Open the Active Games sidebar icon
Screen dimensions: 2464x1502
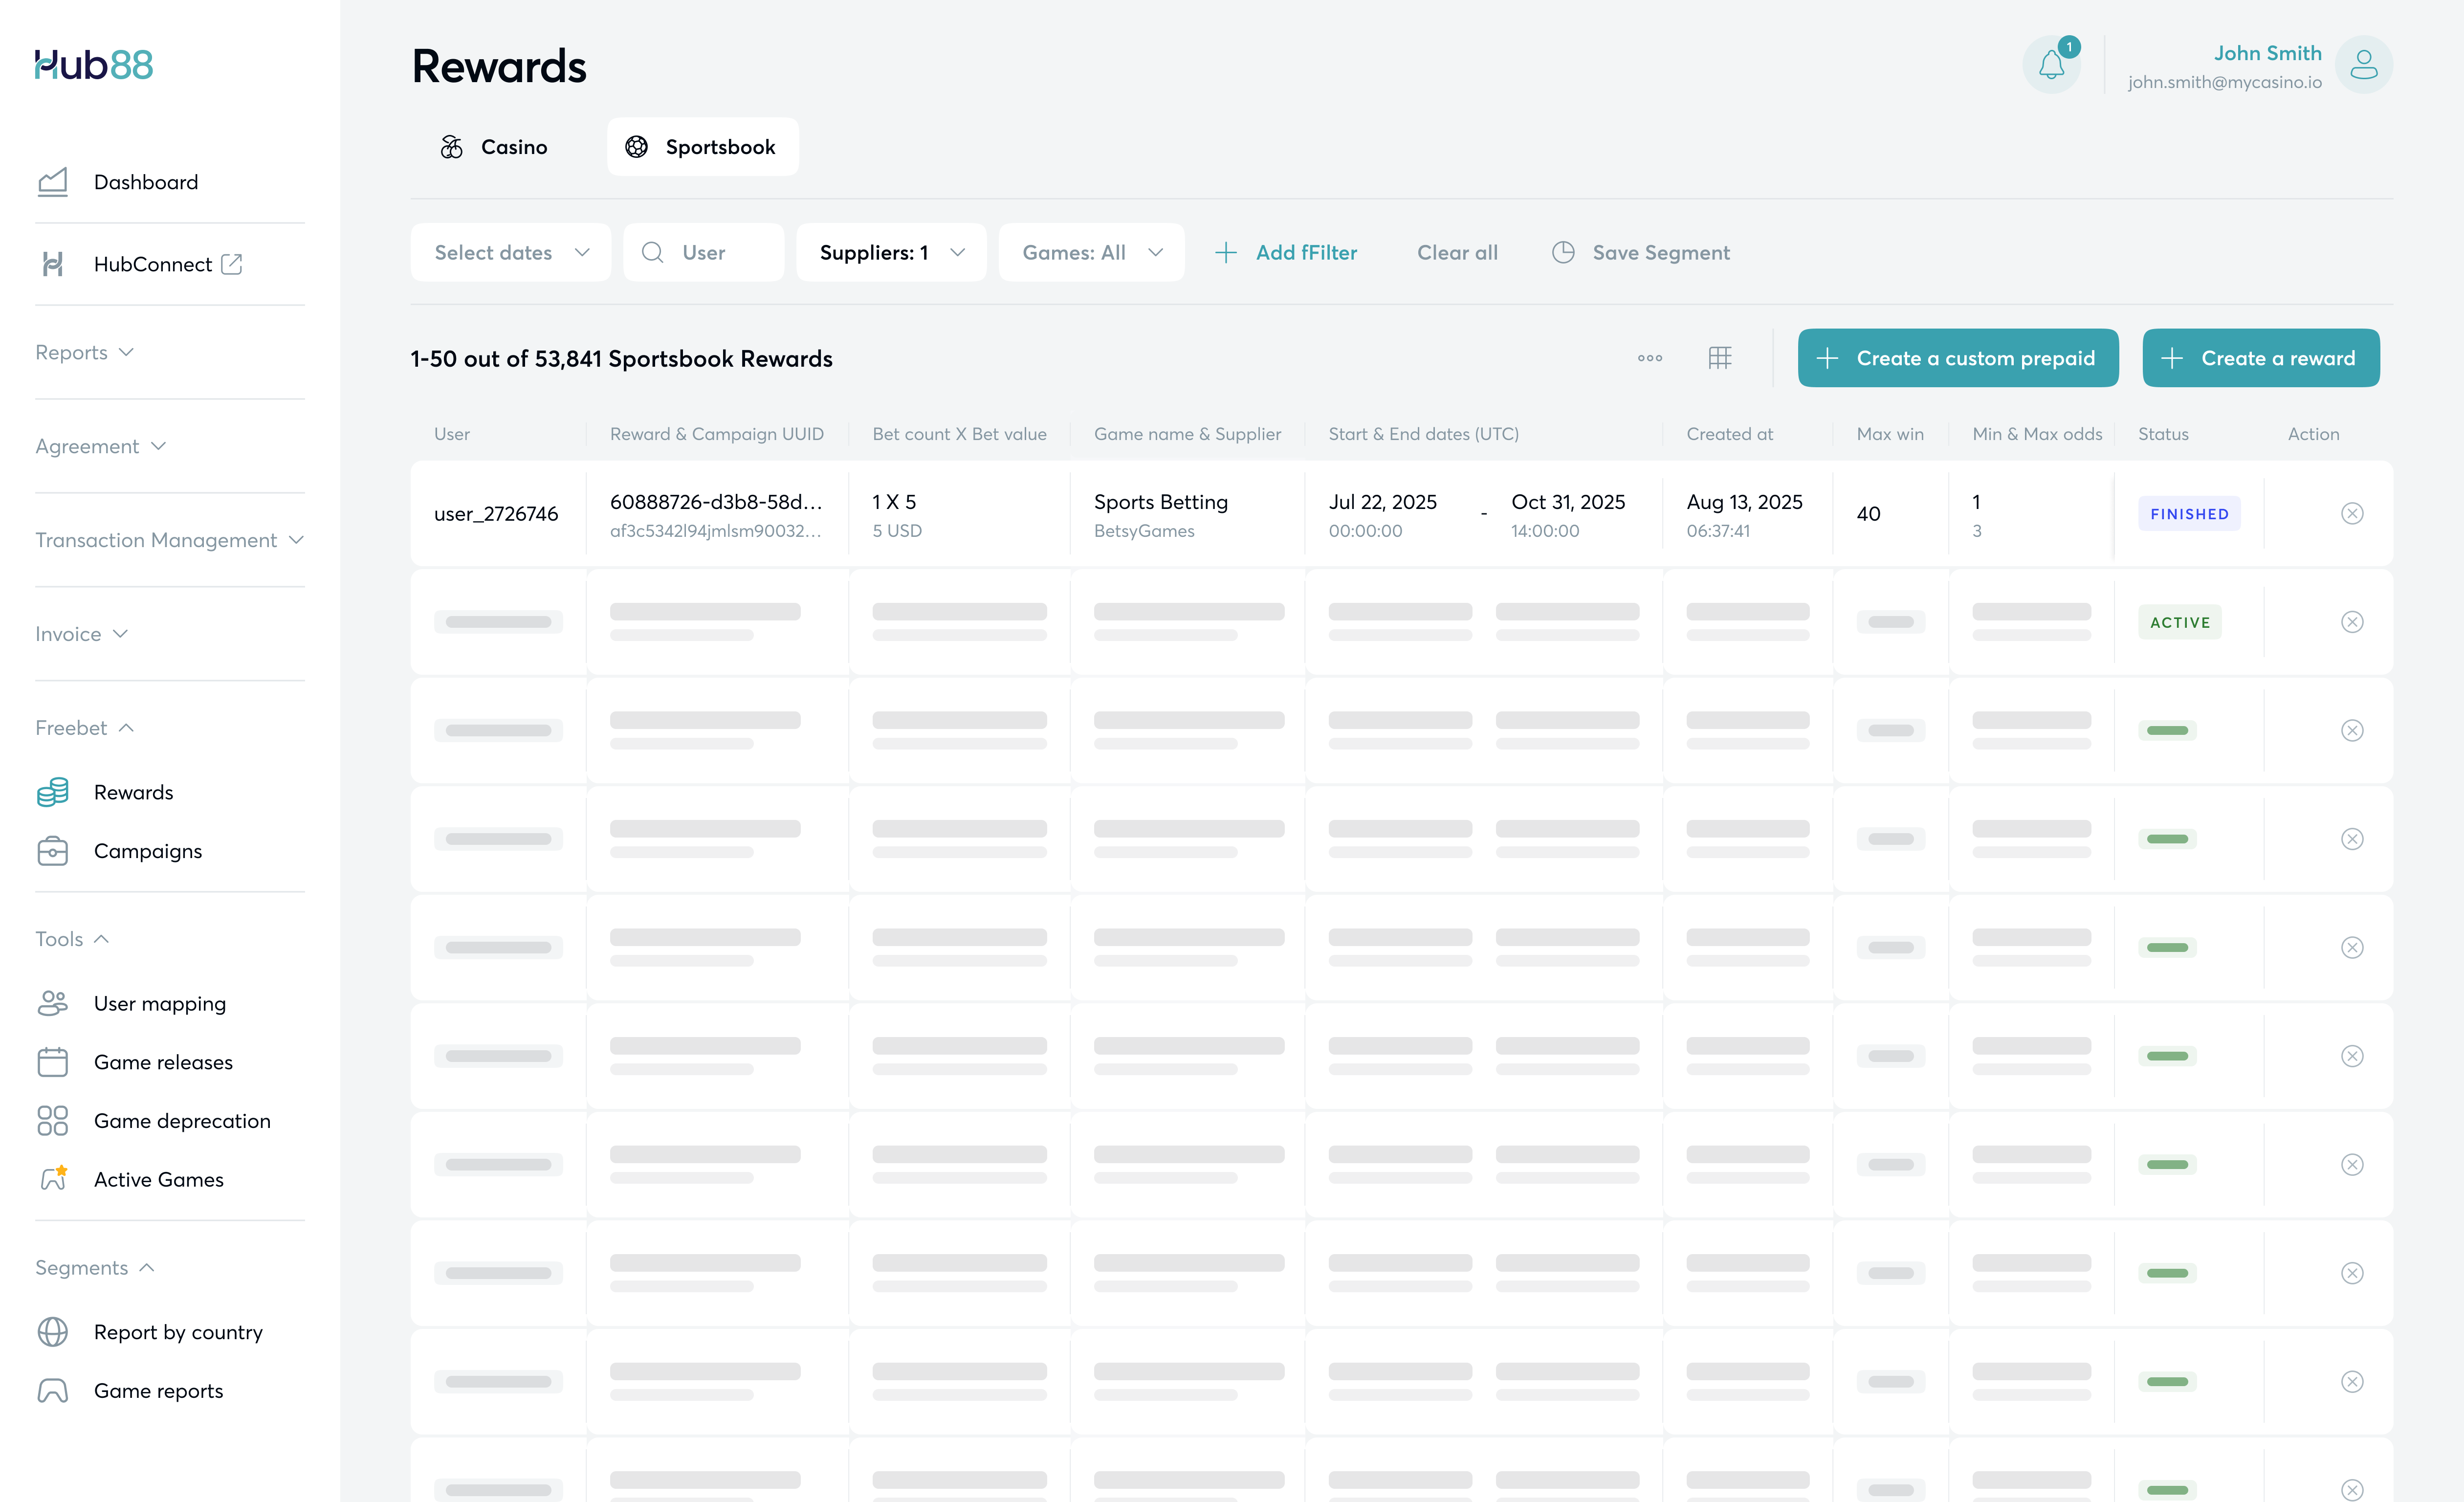53,1179
